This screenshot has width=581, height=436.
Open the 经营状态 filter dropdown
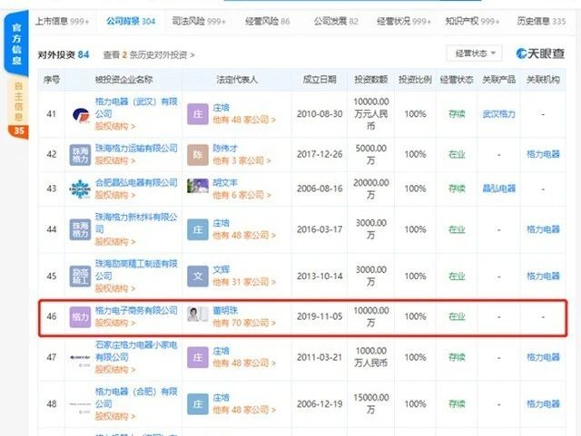[474, 53]
